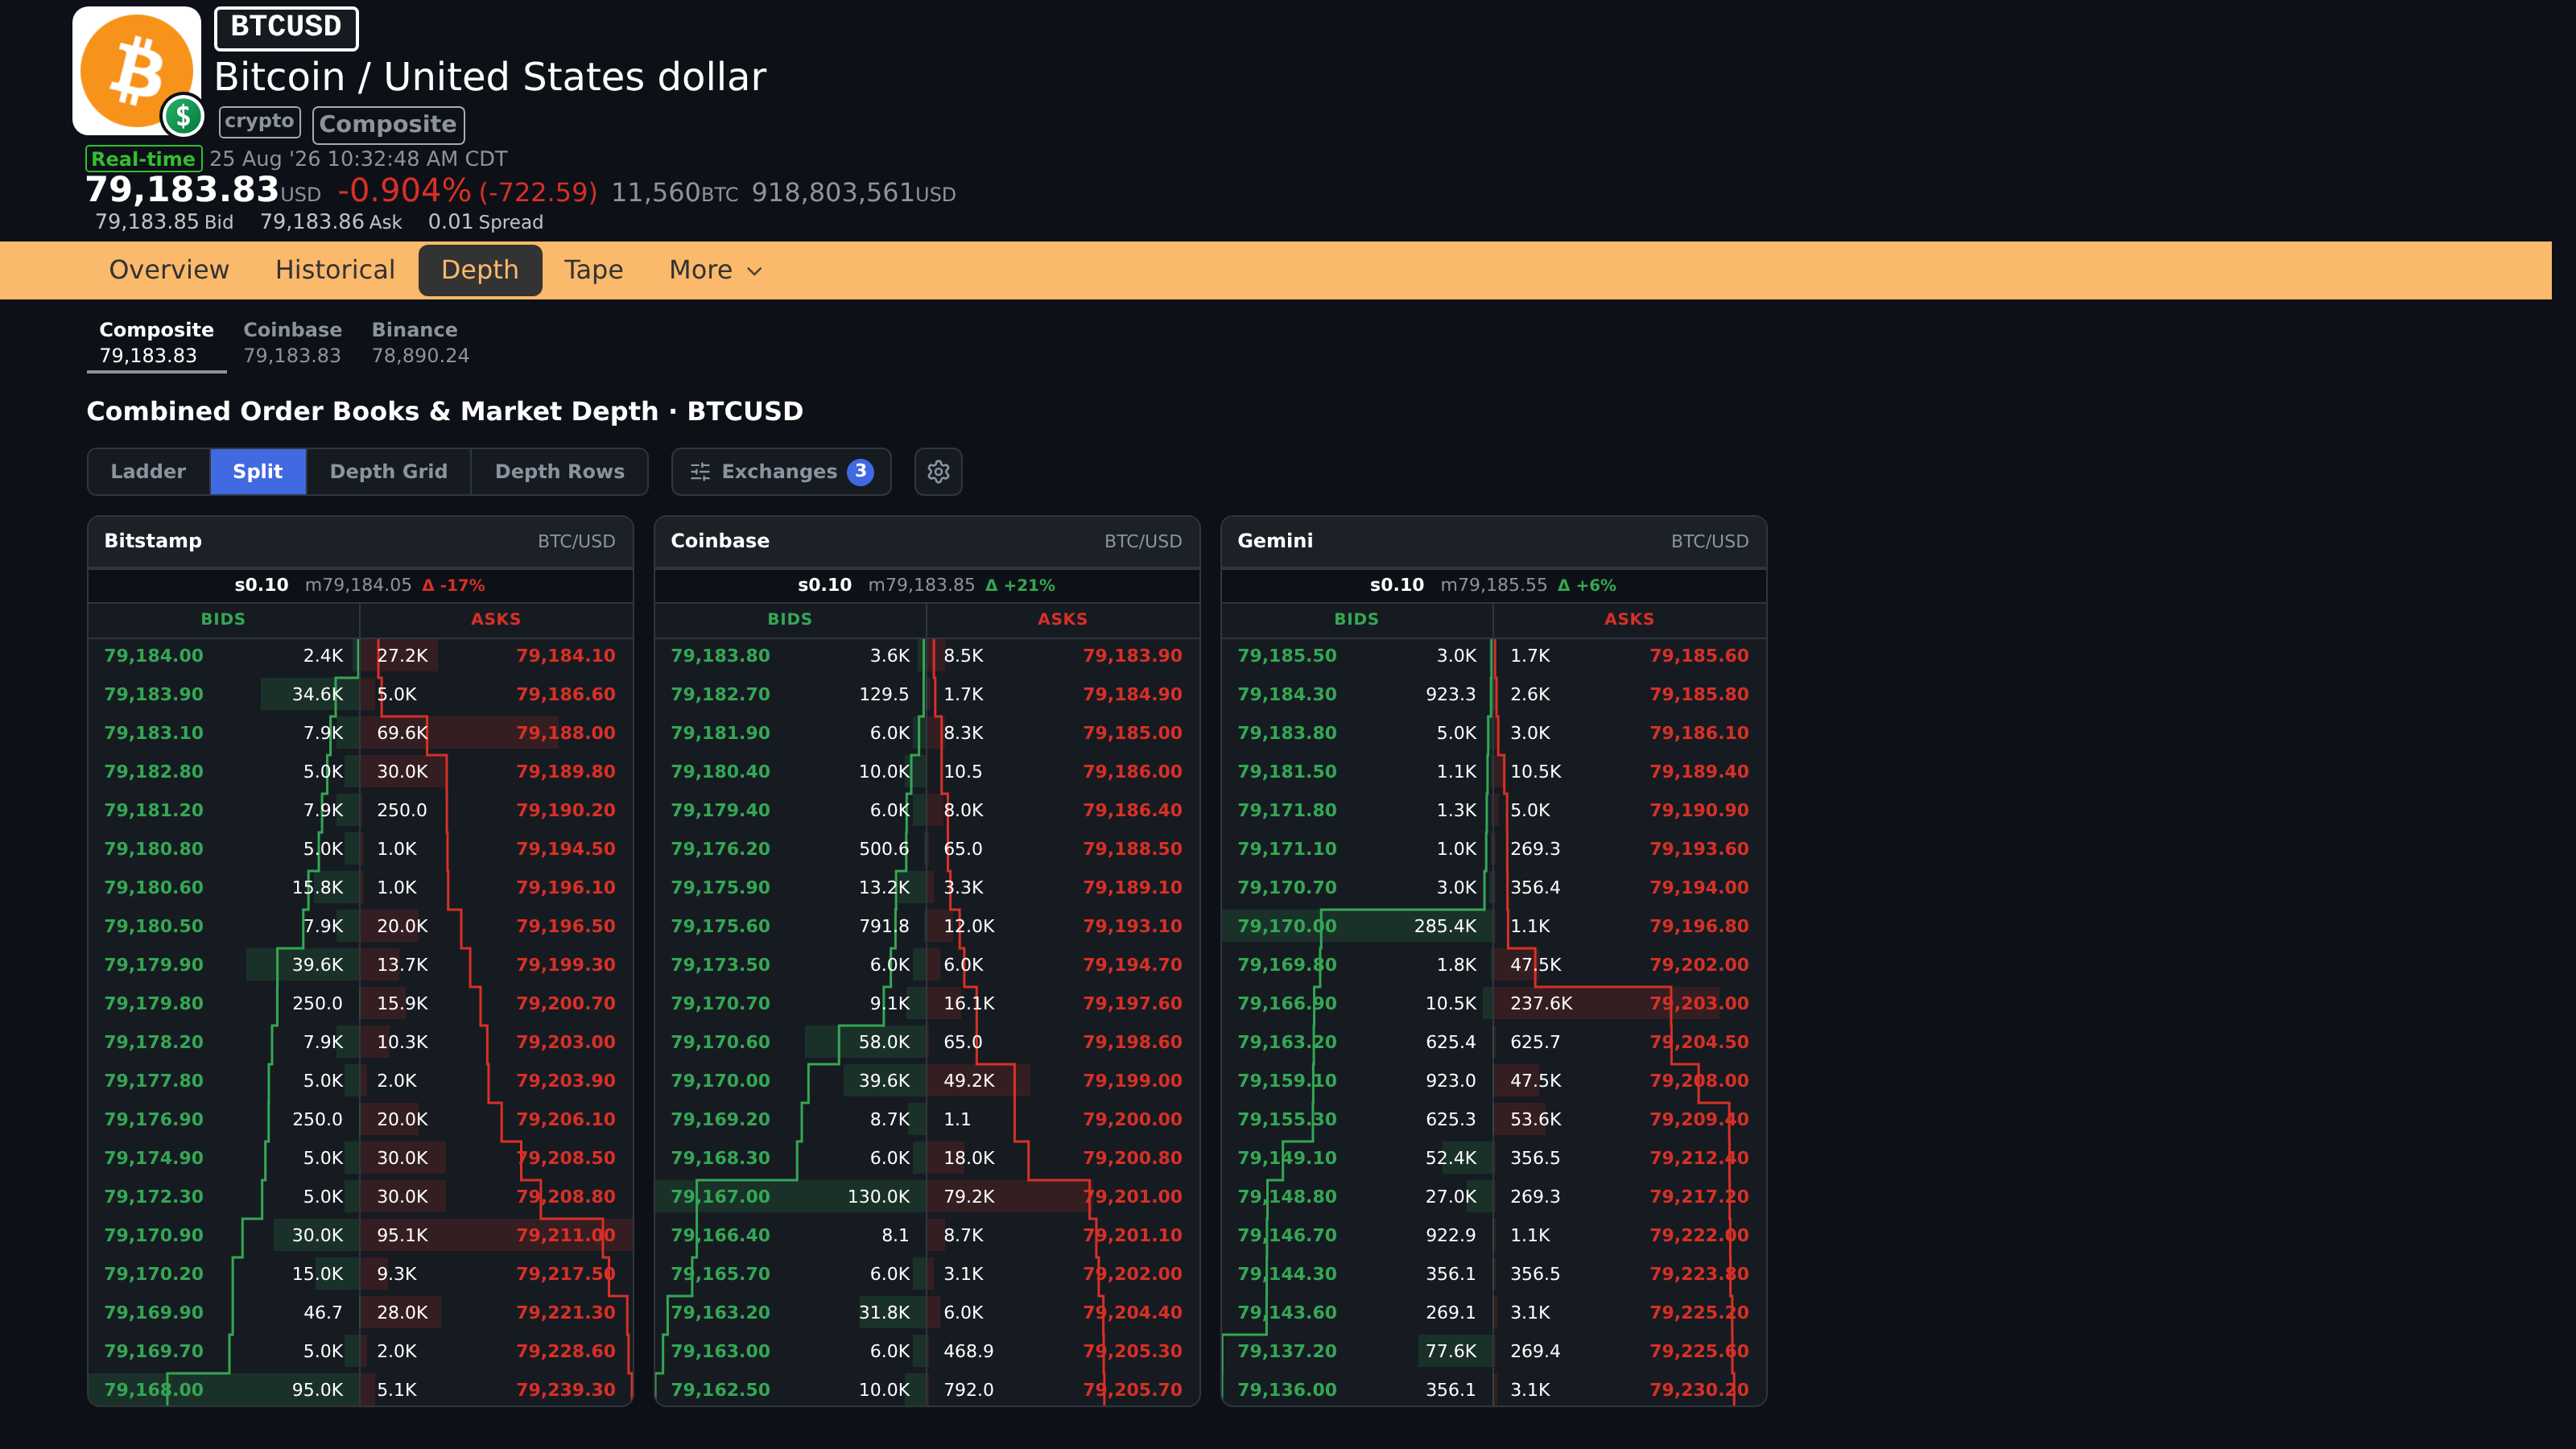Open the Overview tab
Screen dimensions: 2576x1449
click(169, 270)
